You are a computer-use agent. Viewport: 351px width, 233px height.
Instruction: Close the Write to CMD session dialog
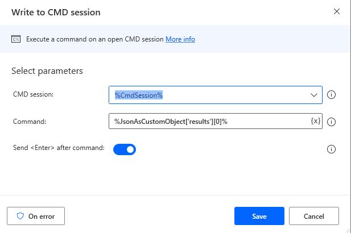pos(336,11)
